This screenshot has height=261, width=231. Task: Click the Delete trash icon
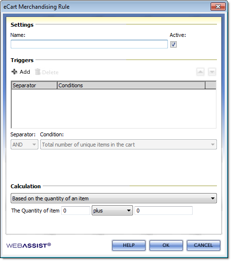tap(38, 72)
